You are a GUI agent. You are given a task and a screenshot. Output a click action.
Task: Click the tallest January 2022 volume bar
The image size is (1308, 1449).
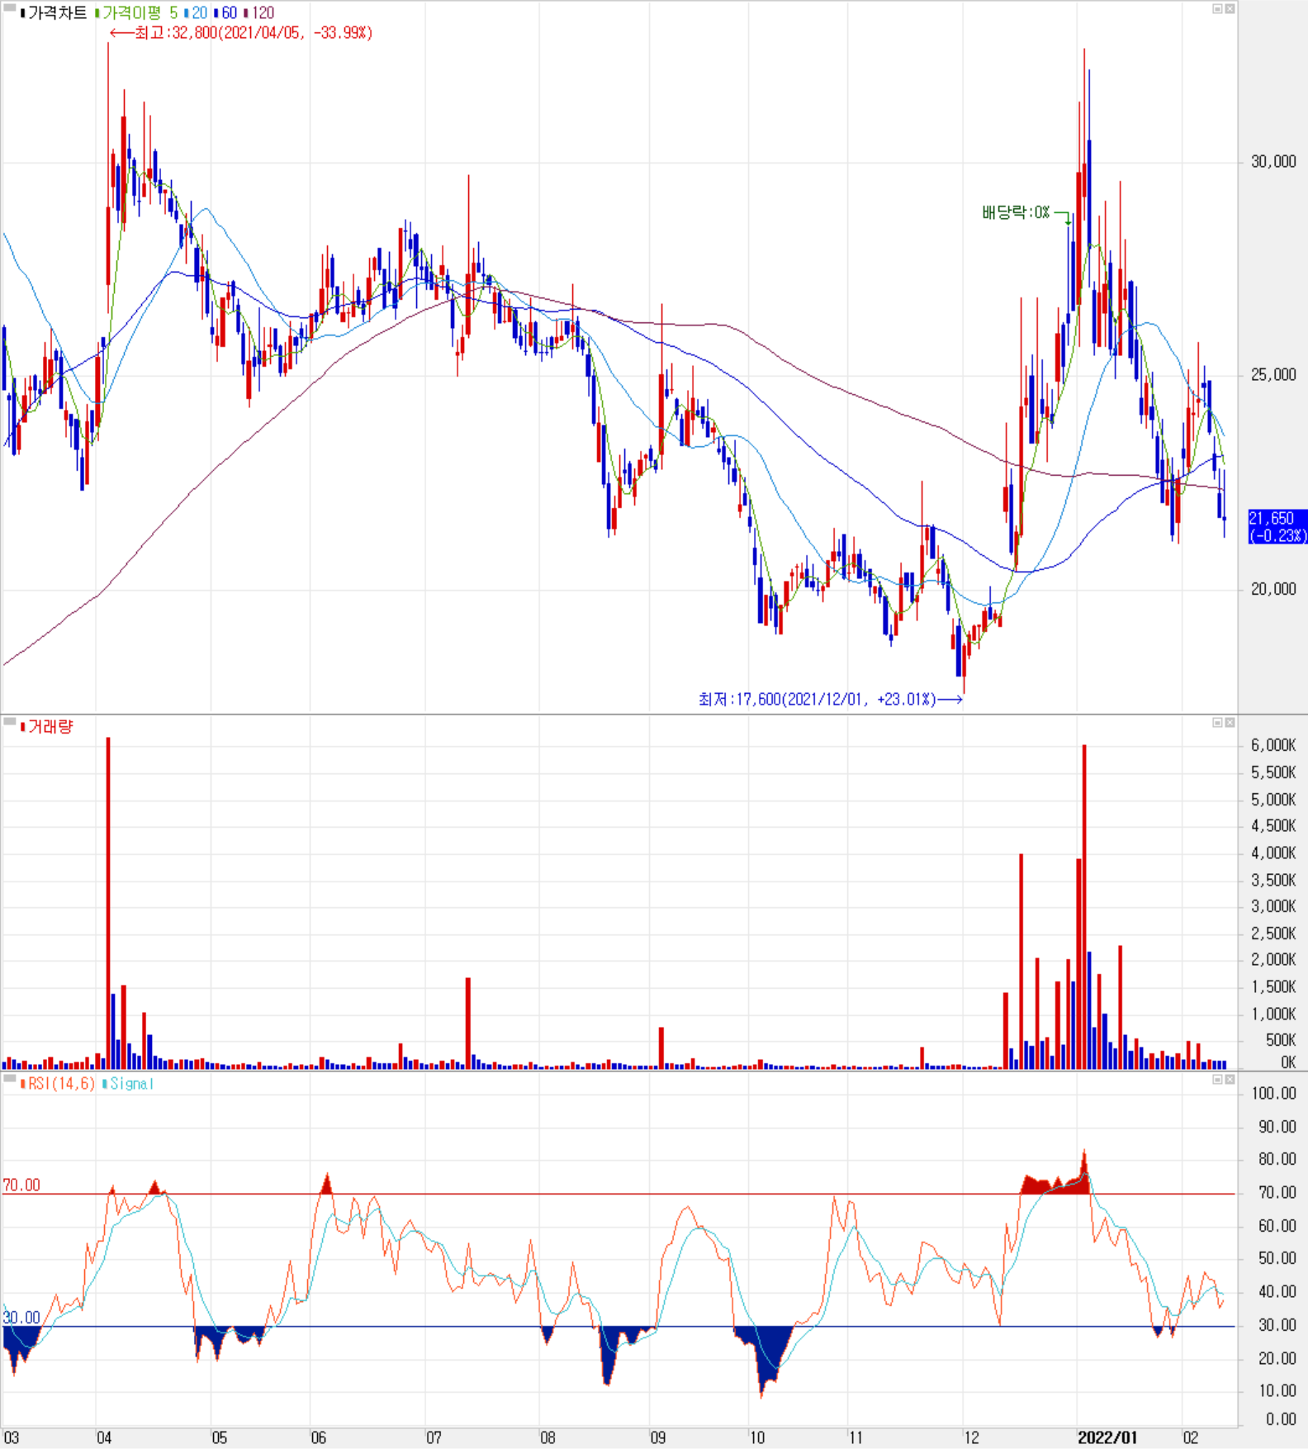[1084, 907]
